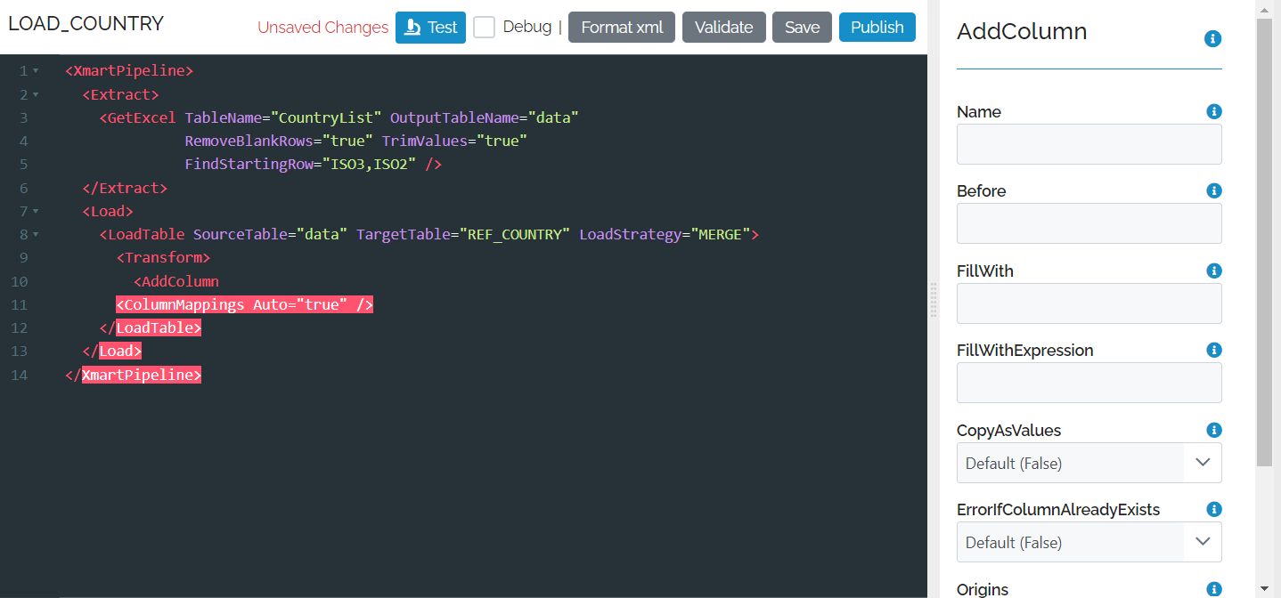Place cursor on the AddColumn tag line
The height and width of the screenshot is (598, 1281).
tap(176, 281)
